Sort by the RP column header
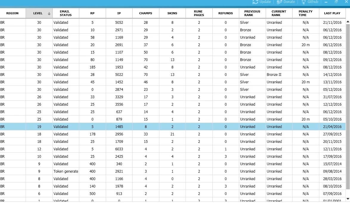 [x=92, y=13]
